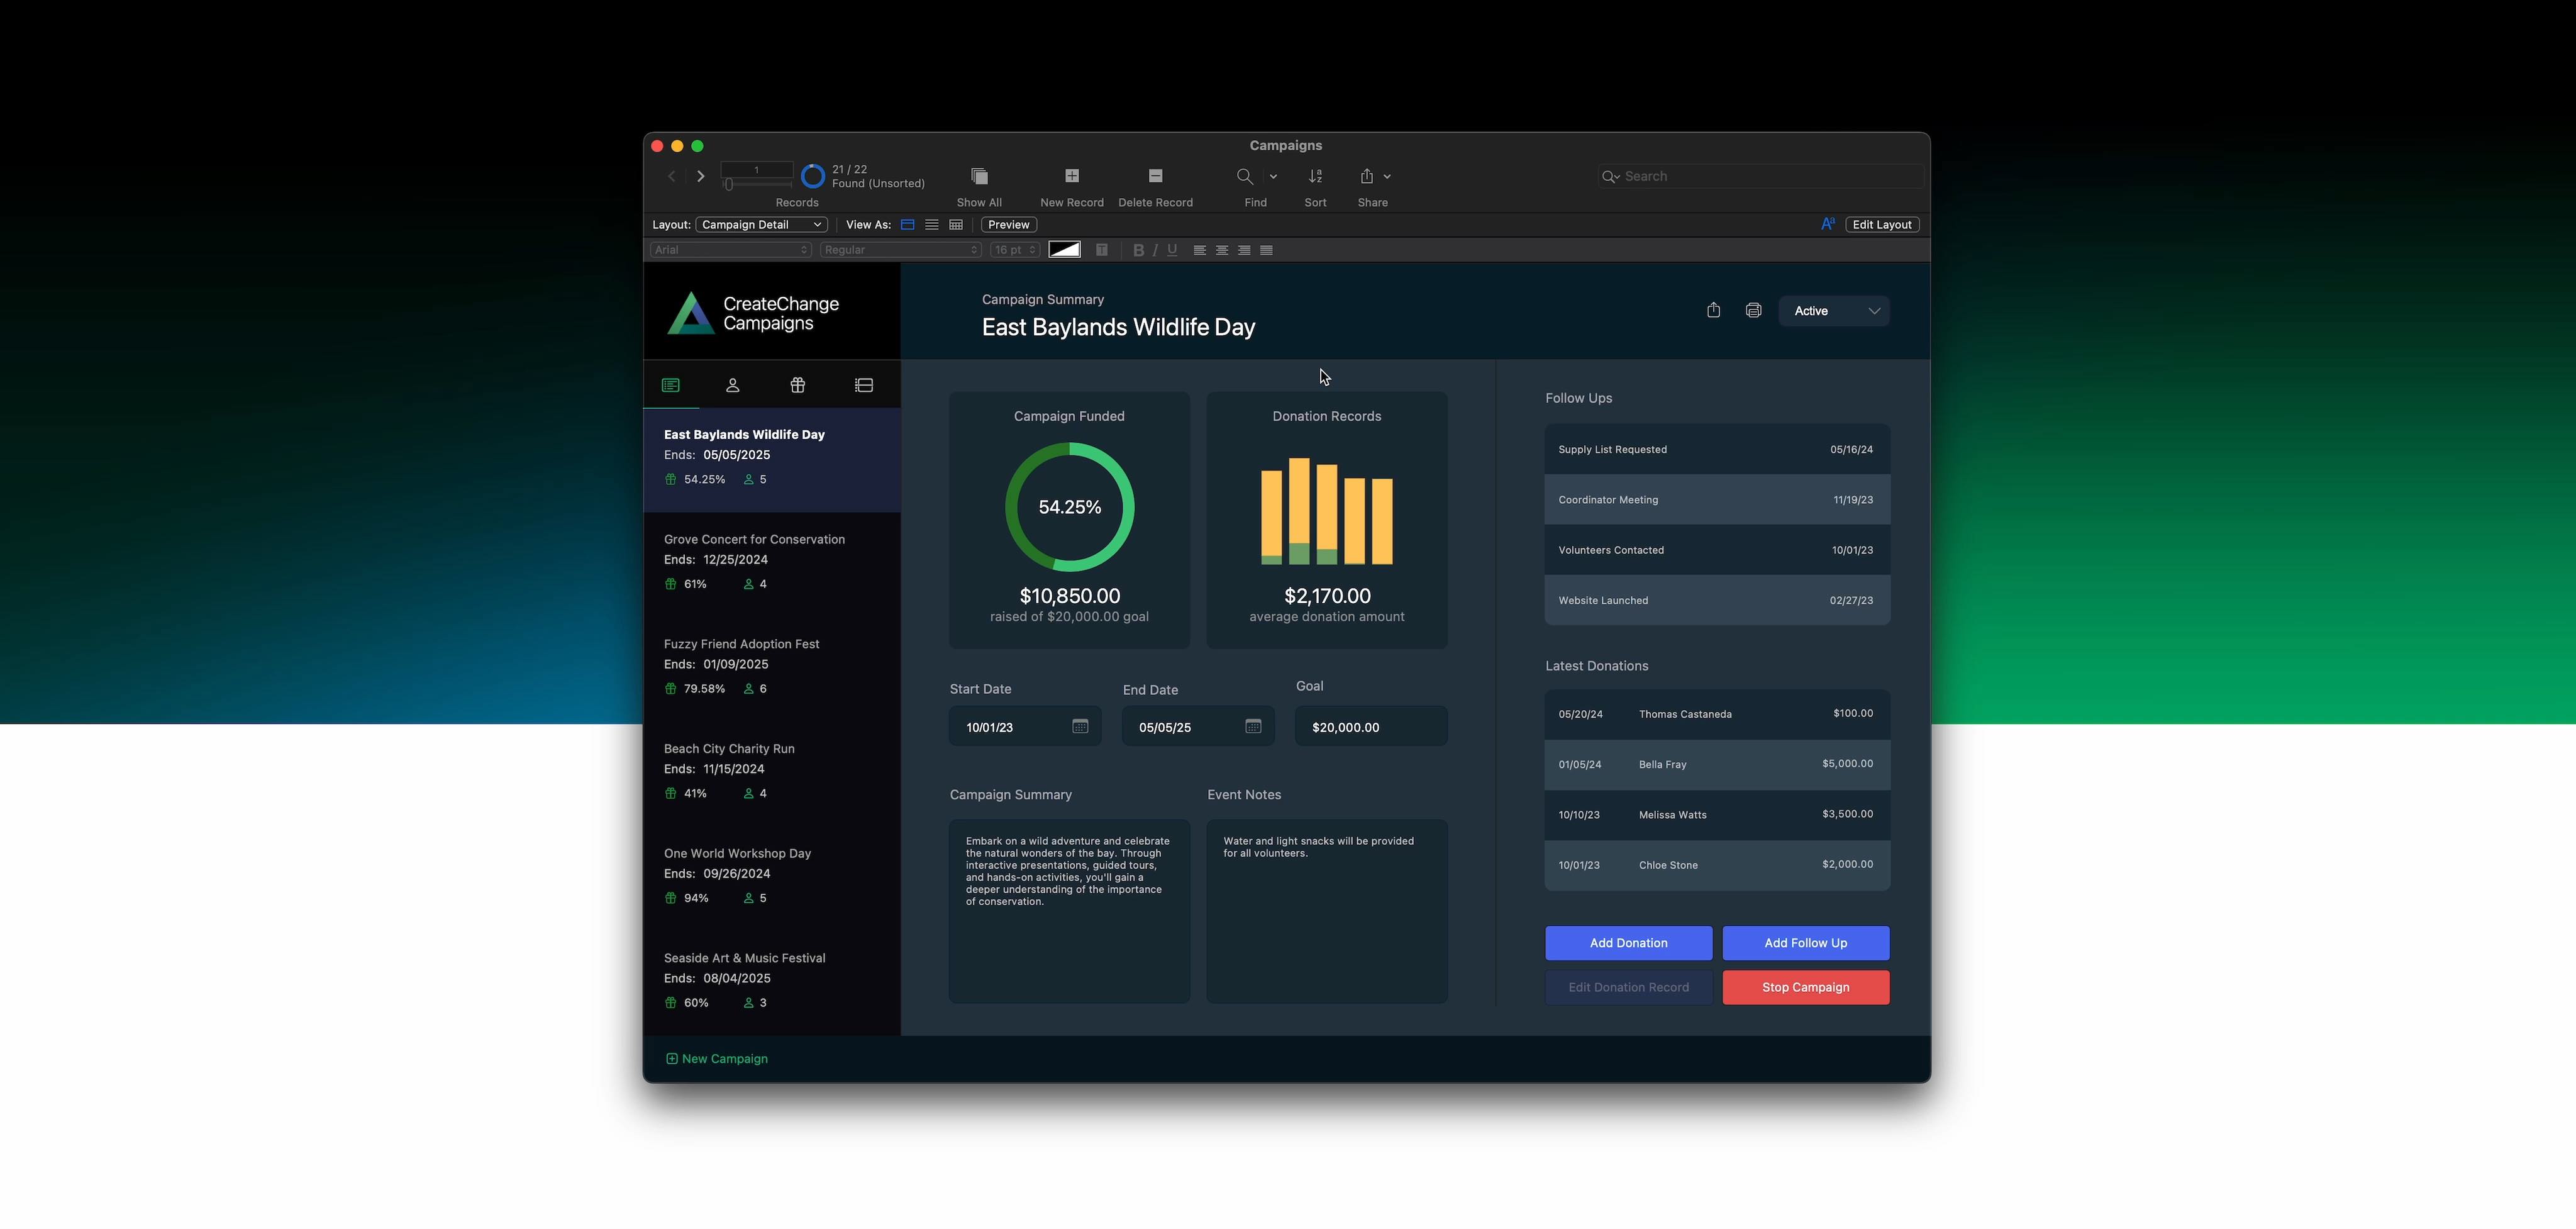
Task: Click the Campaign Funded progress ring
Action: point(1069,507)
